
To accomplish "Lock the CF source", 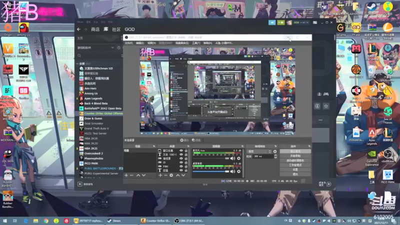I will coord(186,162).
